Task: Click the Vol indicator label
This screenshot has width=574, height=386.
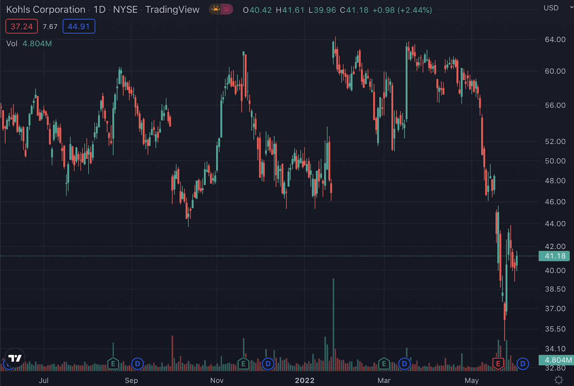Action: pos(12,44)
